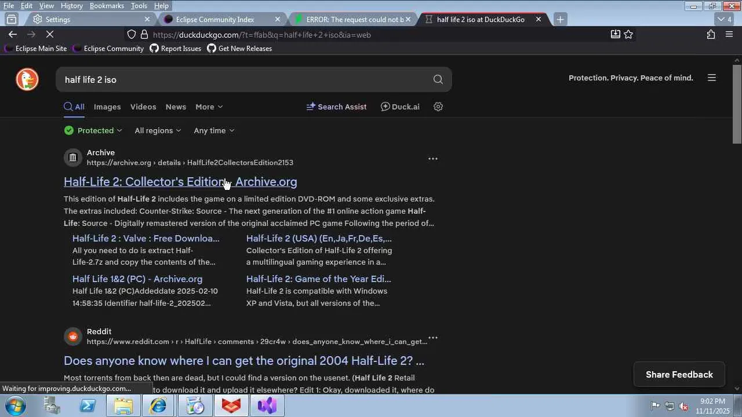Open Half-Life 2 (USA) multilingual sublink
This screenshot has height=417, width=742.
pos(319,238)
